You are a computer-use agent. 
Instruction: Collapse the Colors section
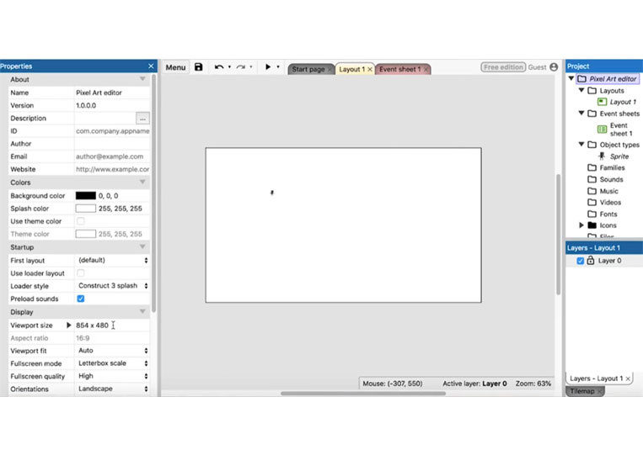coord(142,182)
